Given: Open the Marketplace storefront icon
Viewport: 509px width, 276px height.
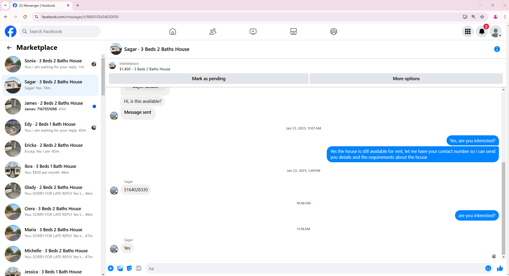Looking at the screenshot, I should point(293,31).
